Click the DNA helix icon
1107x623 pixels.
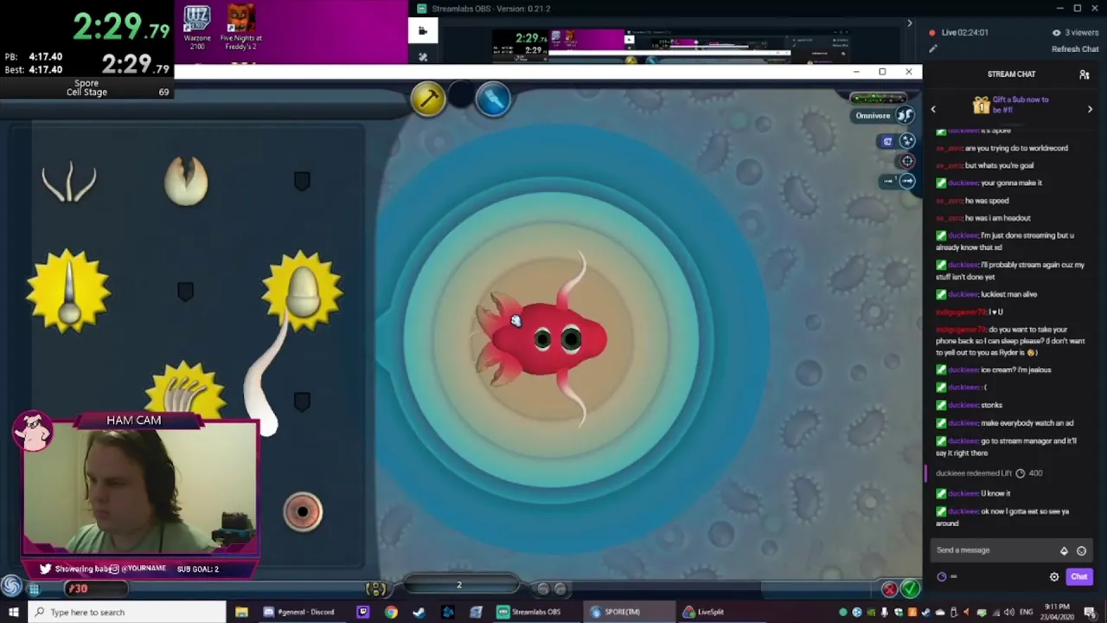click(376, 589)
